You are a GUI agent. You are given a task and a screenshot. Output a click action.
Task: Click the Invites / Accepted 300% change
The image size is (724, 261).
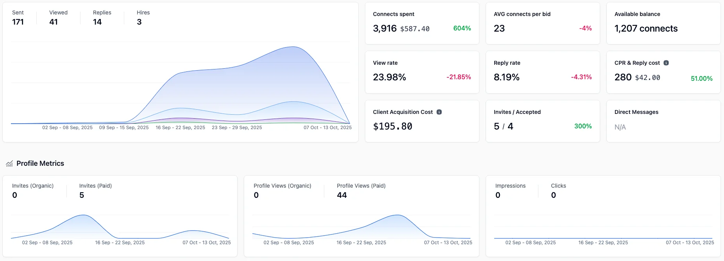[583, 126]
